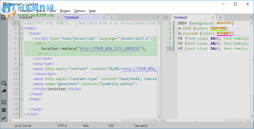This screenshot has height=129, width=254.
Task: Click A:visited selector in CSS editor
Action: (x=188, y=34)
